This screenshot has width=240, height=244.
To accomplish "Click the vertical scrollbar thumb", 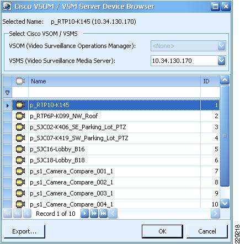I will click(225, 136).
